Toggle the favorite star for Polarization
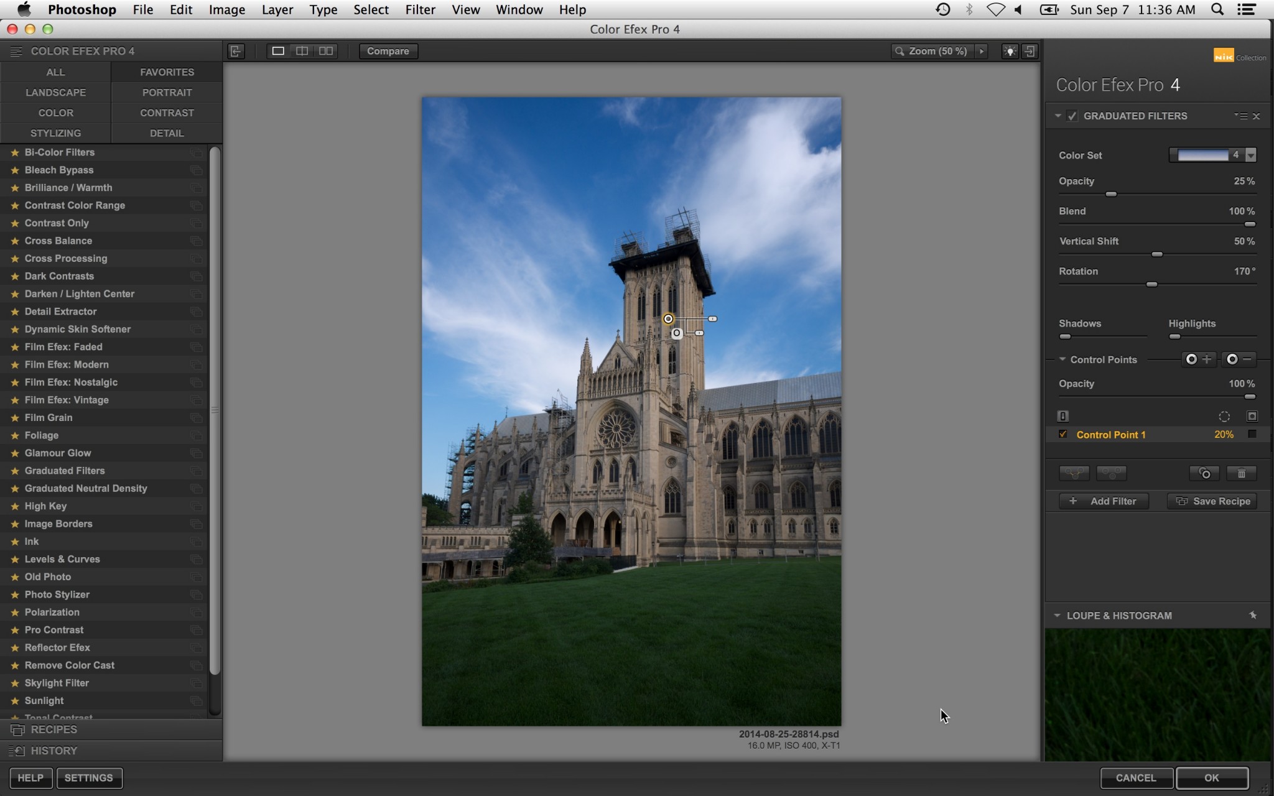Screen dimensions: 1274x796 click(x=15, y=613)
